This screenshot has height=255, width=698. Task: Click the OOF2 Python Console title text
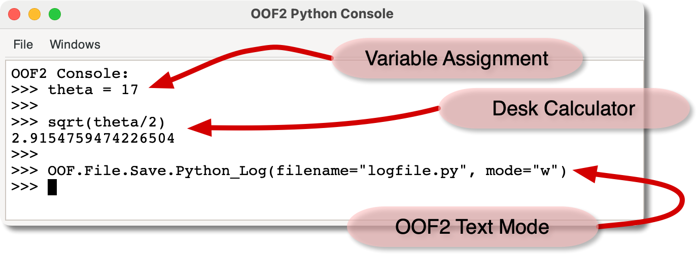pos(322,14)
